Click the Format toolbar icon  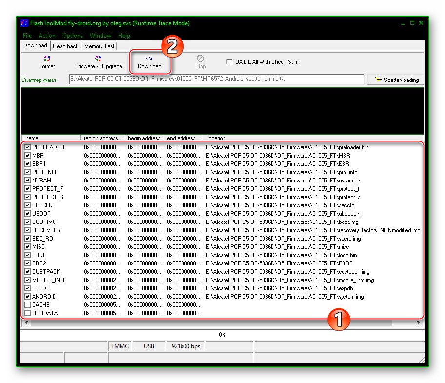click(x=47, y=62)
